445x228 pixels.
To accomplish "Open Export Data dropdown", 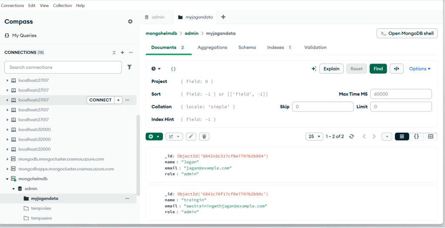I will point(174,137).
